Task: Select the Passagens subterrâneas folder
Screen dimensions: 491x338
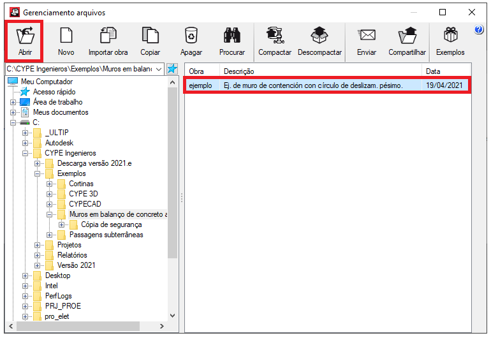Action: pos(106,235)
